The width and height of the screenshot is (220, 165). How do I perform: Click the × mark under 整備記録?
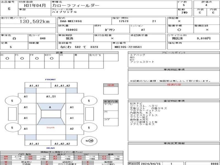coord(207,30)
